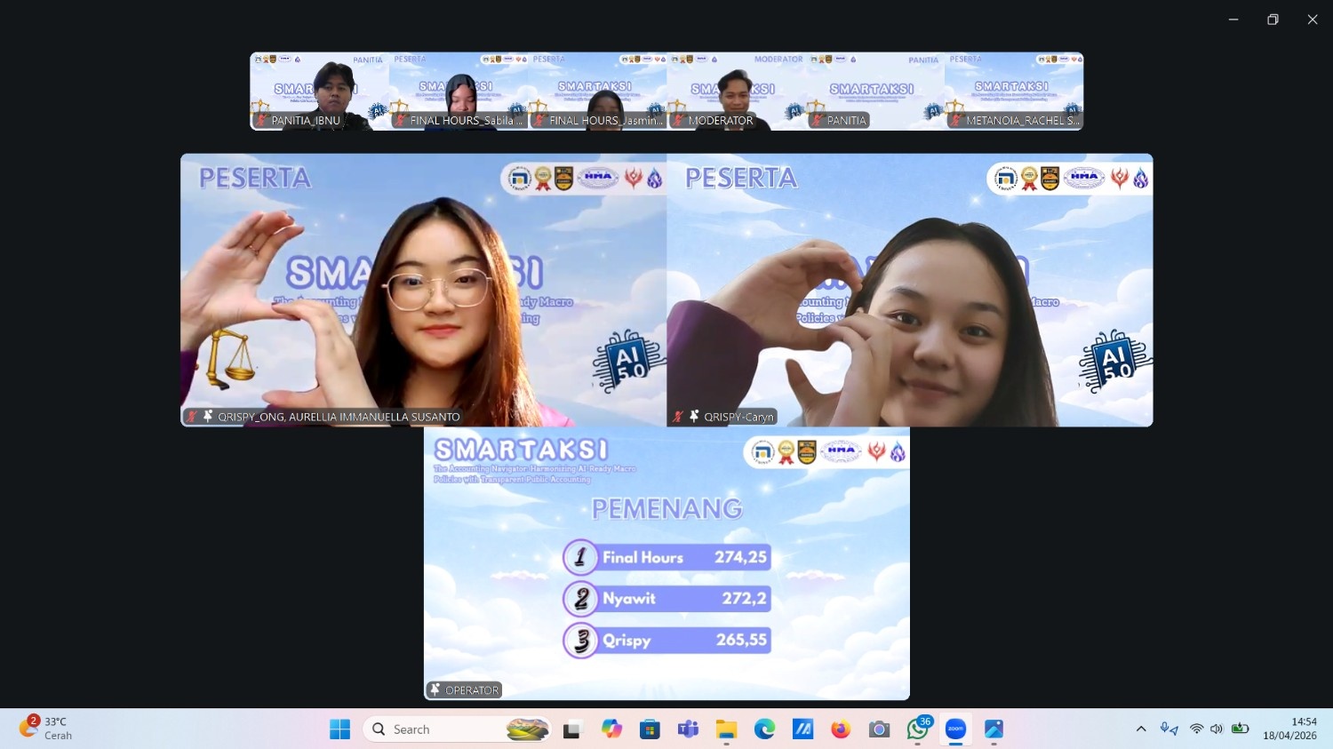Click the OPERATOR shared results video tile

(666, 563)
